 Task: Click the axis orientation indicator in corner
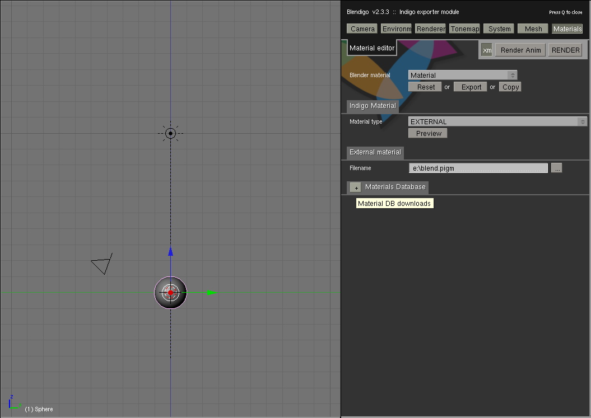point(13,403)
